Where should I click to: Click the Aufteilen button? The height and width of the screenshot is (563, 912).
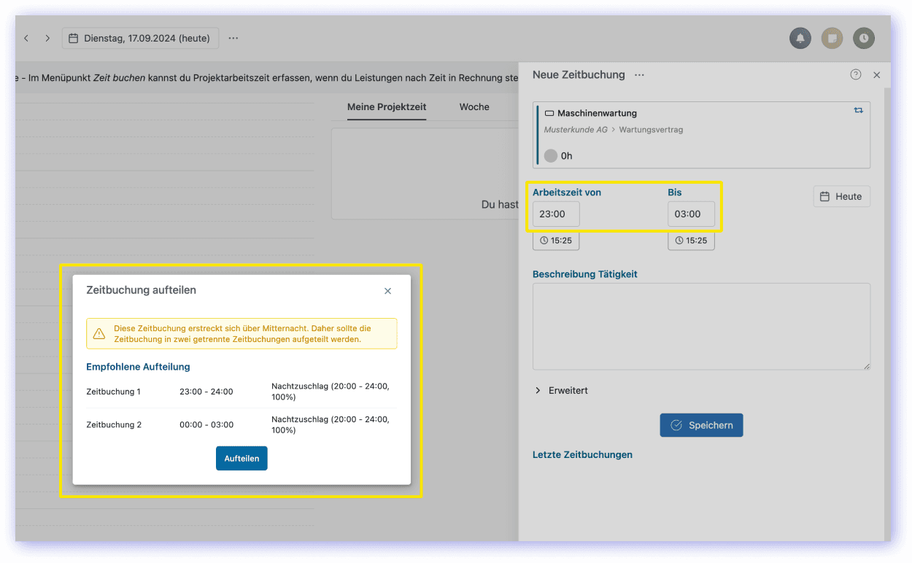click(x=241, y=458)
